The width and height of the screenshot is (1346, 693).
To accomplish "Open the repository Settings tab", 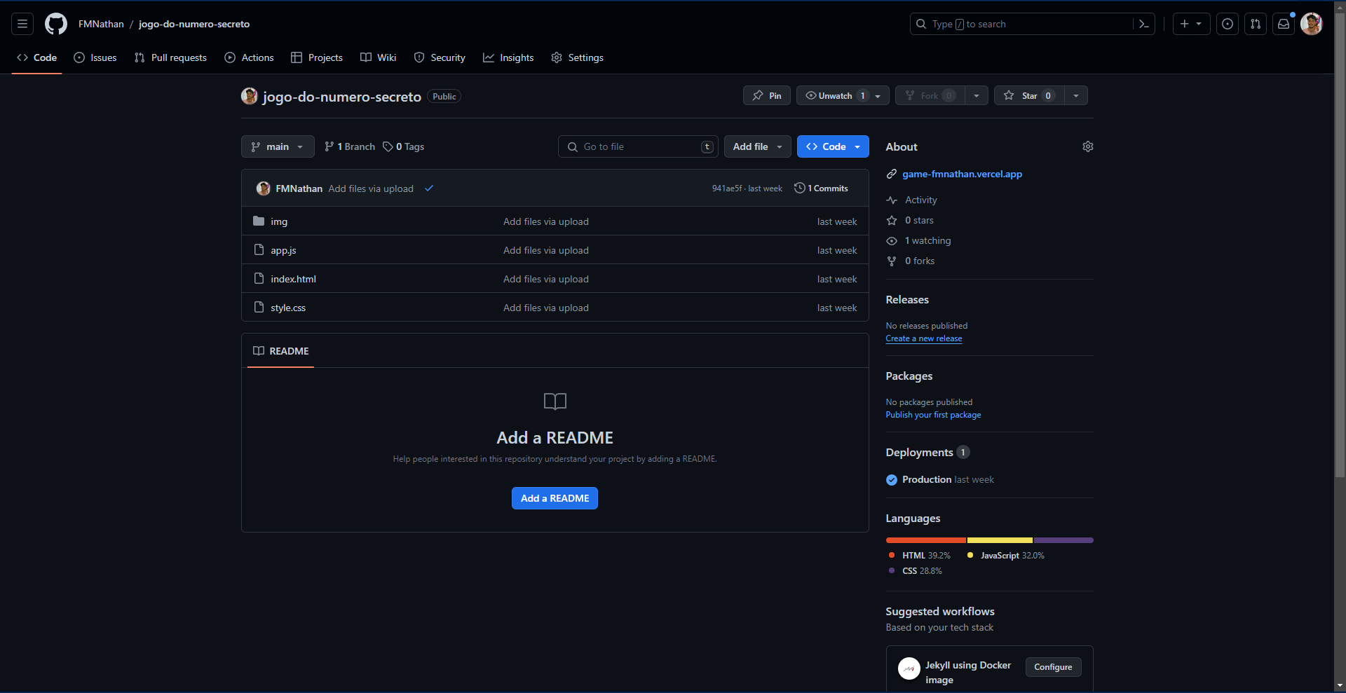I will [577, 57].
